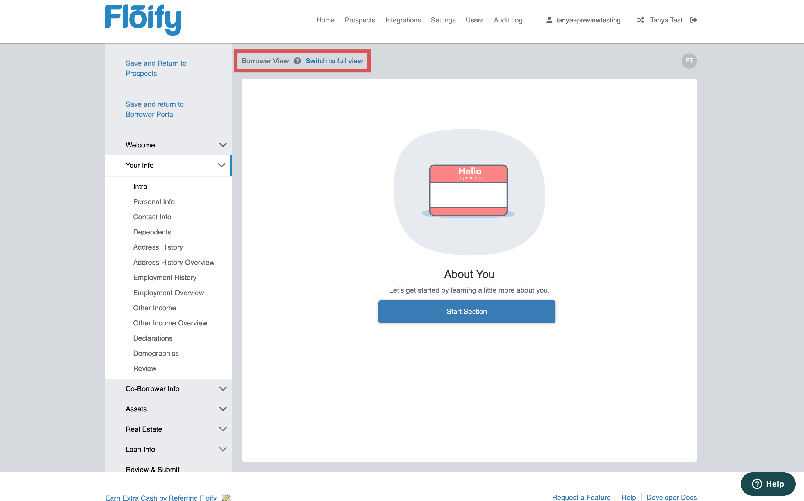This screenshot has width=804, height=501.
Task: Click the user profile icon
Action: (549, 20)
